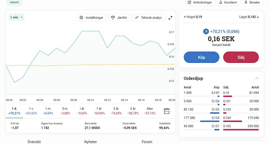
Task: Open the Forum tab
Action: (147, 141)
